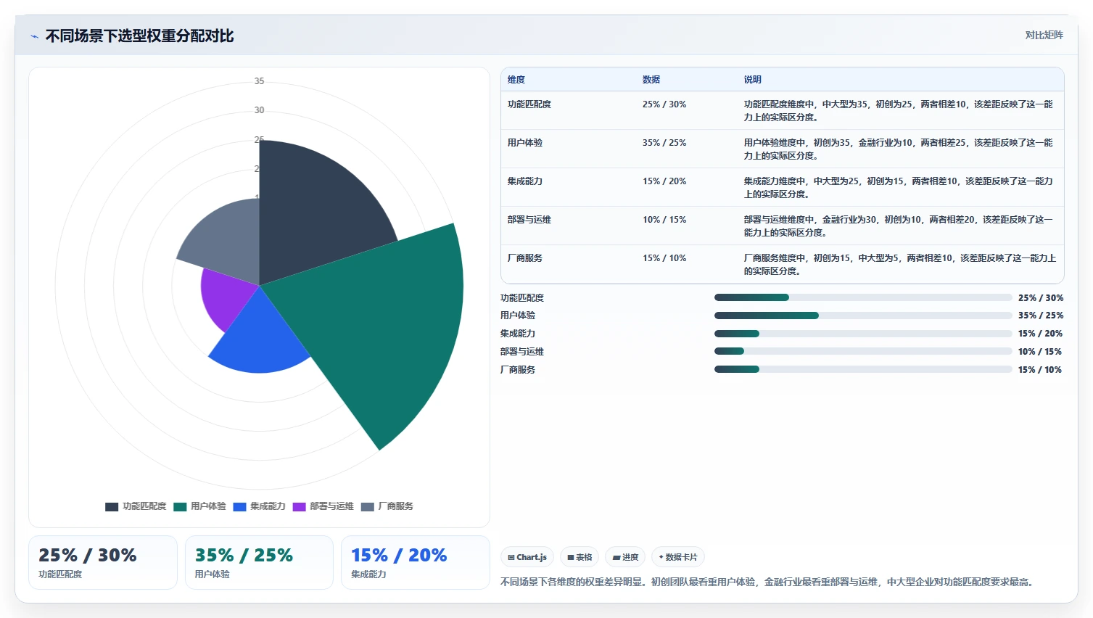Click the 进度 tag chip
This screenshot has width=1093, height=618.
(625, 557)
